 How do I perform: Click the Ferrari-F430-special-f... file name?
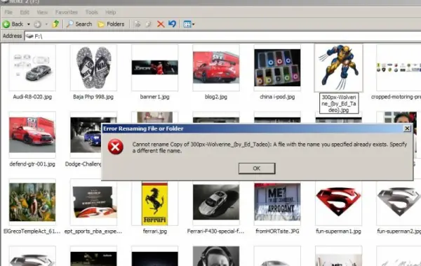tap(215, 231)
